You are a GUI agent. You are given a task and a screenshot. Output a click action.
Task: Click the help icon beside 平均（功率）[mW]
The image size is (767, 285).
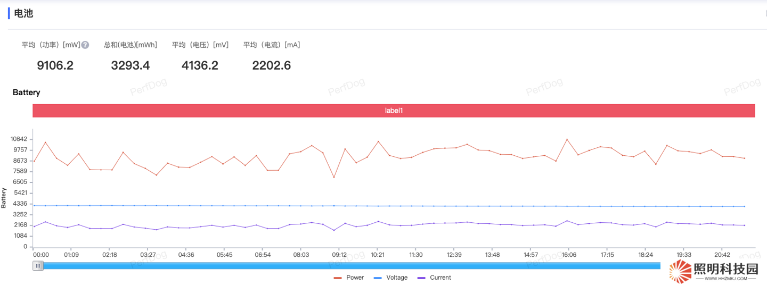pyautogui.click(x=85, y=45)
